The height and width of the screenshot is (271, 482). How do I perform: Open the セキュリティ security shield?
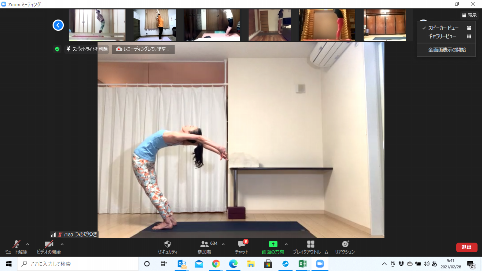point(168,247)
